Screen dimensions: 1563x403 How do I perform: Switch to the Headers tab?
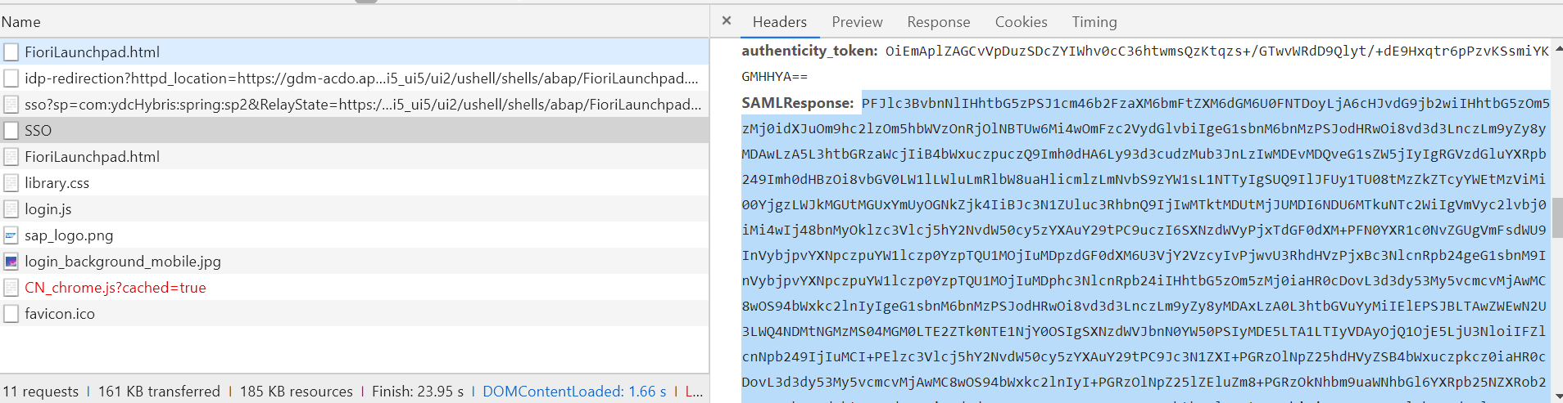(780, 22)
